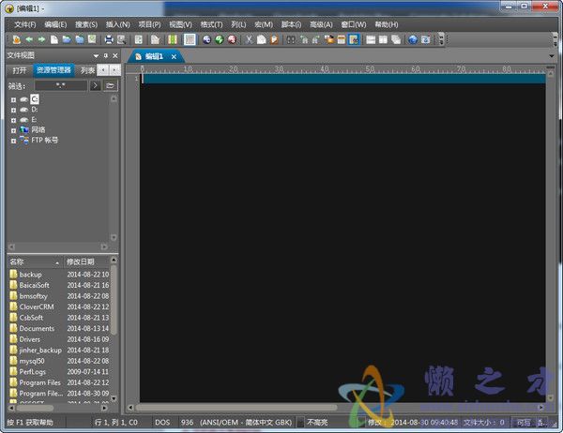Click the tile windows horizontally icon
The width and height of the screenshot is (563, 433).
tap(371, 39)
